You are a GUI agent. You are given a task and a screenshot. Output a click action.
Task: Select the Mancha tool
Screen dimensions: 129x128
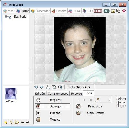pos(53,113)
